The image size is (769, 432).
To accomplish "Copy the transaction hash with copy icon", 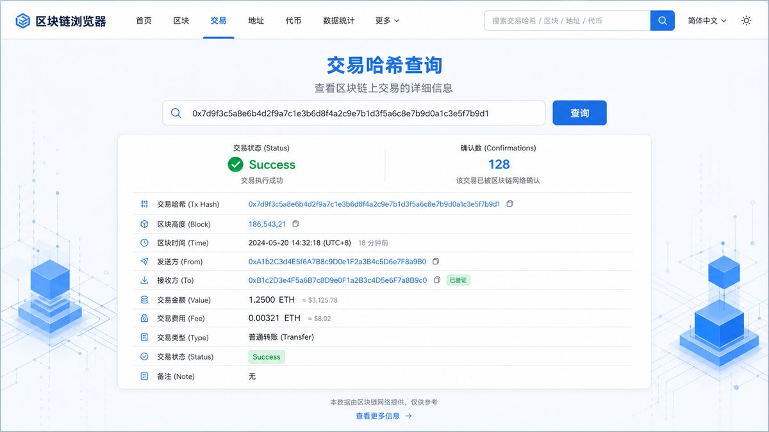I will point(510,204).
